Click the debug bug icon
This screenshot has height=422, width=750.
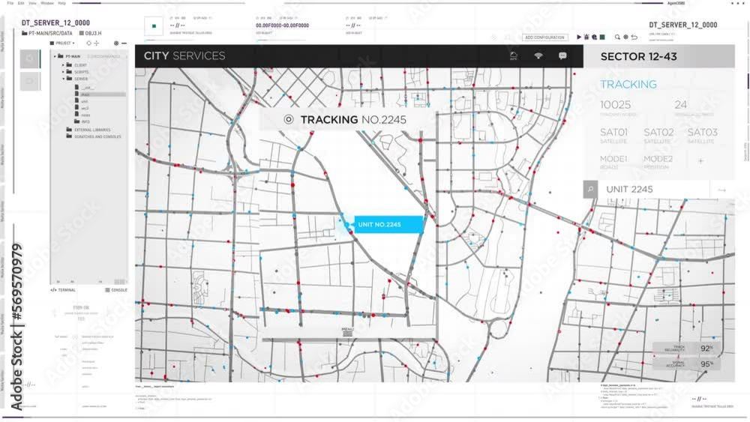[x=586, y=37]
